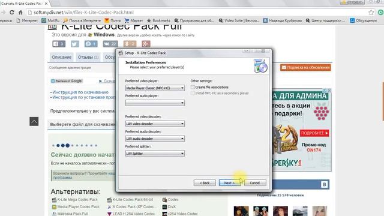This screenshot has width=384, height=216.
Task: Open Video Suite bookmark
Action: [239, 20]
